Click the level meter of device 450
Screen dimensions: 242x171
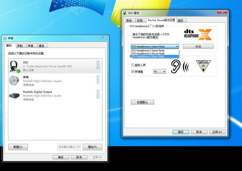pyautogui.click(x=98, y=65)
